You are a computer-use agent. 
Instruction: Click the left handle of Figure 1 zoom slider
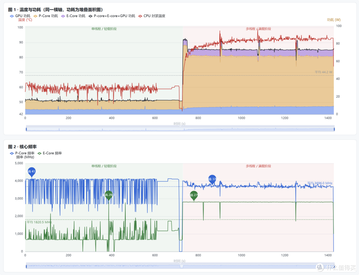26,129
